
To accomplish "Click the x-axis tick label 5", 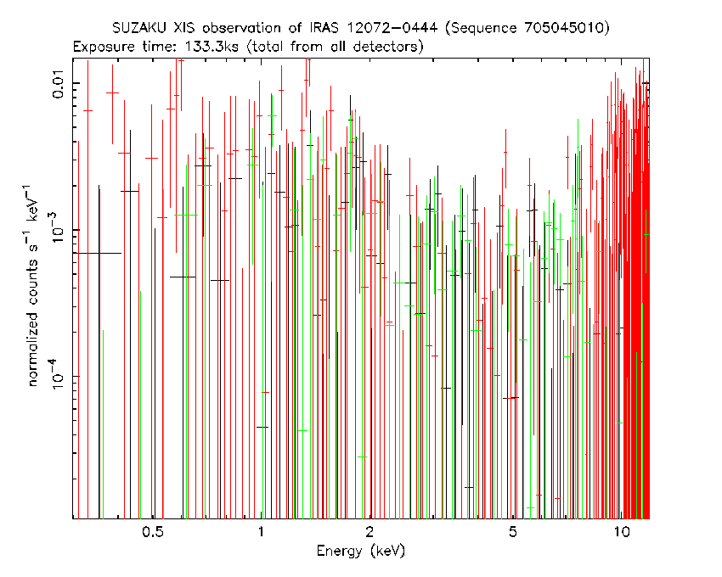I will point(512,532).
